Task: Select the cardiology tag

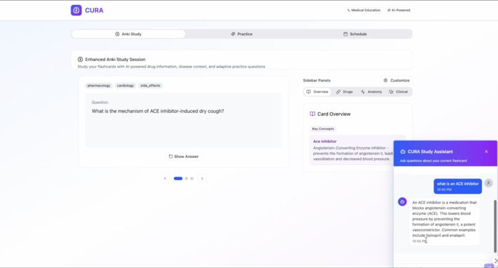Action: (x=125, y=85)
